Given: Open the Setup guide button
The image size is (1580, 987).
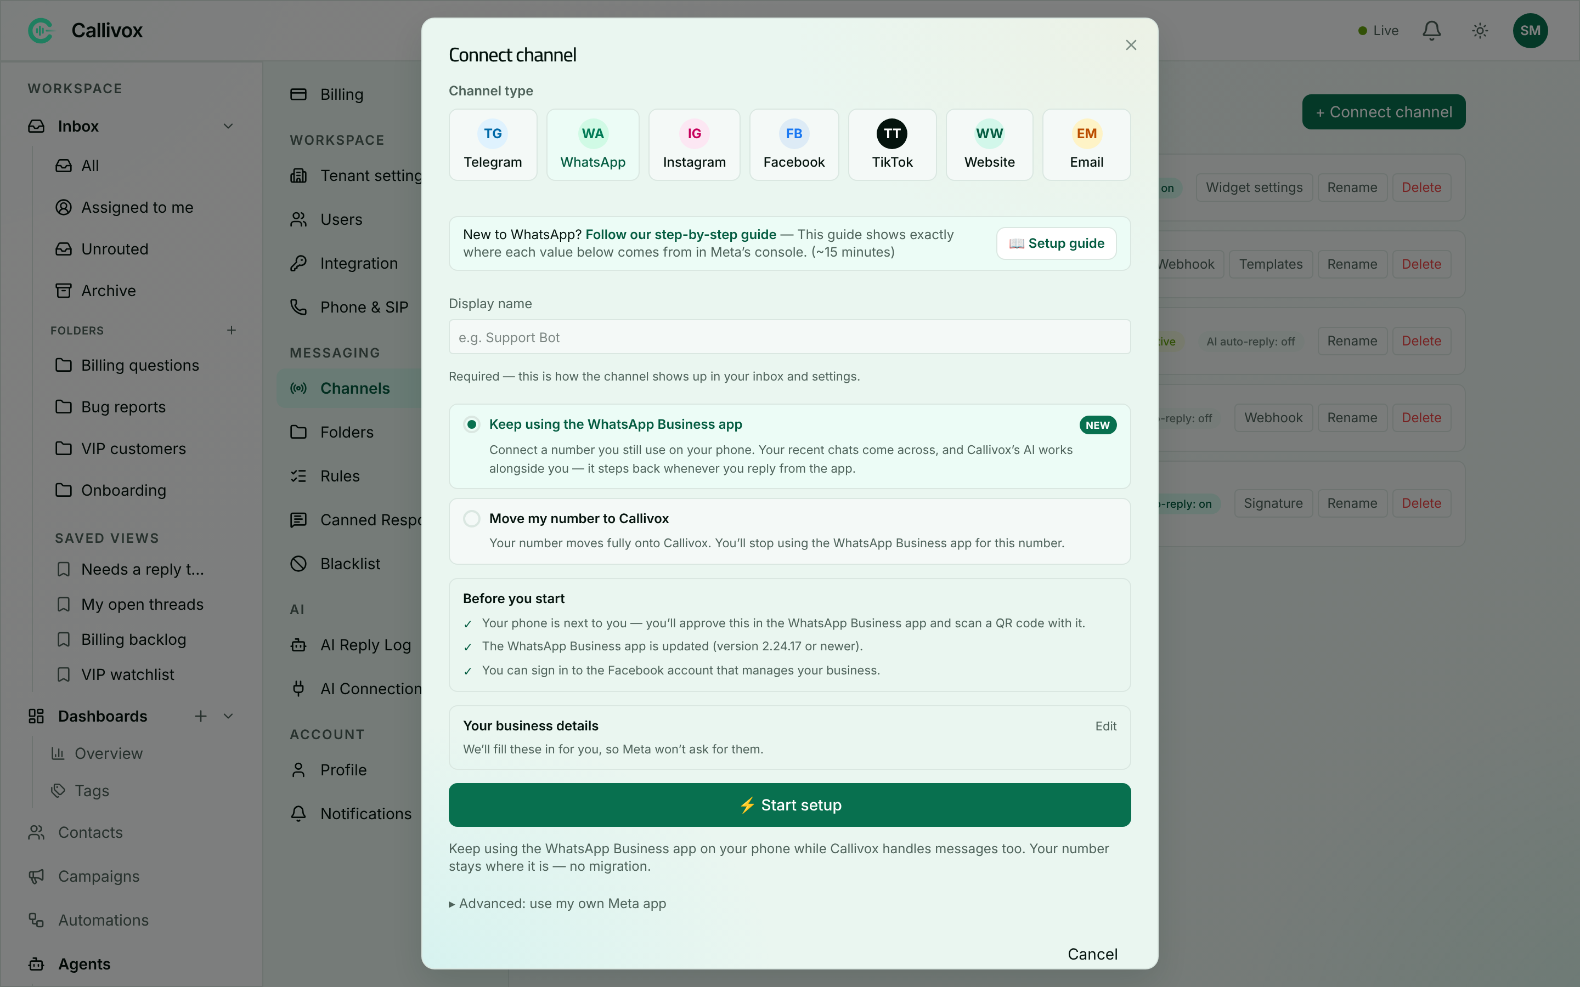Looking at the screenshot, I should tap(1056, 243).
